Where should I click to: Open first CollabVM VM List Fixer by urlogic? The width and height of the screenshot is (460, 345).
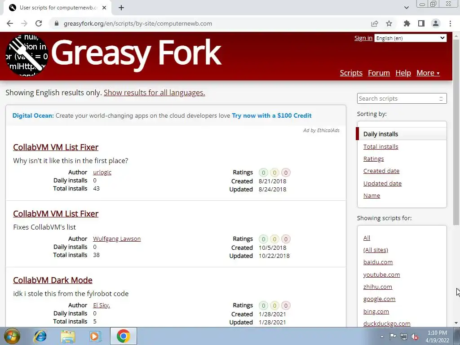[56, 147]
